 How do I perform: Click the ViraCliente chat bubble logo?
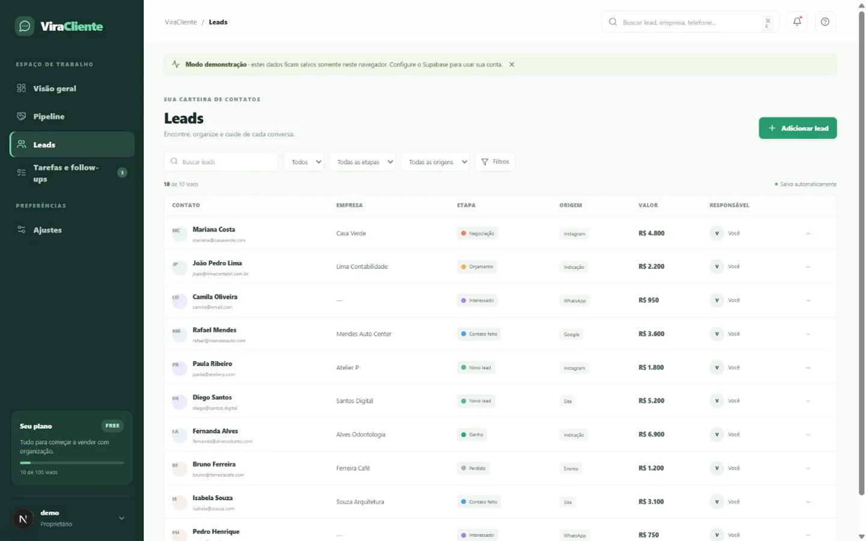(x=25, y=26)
